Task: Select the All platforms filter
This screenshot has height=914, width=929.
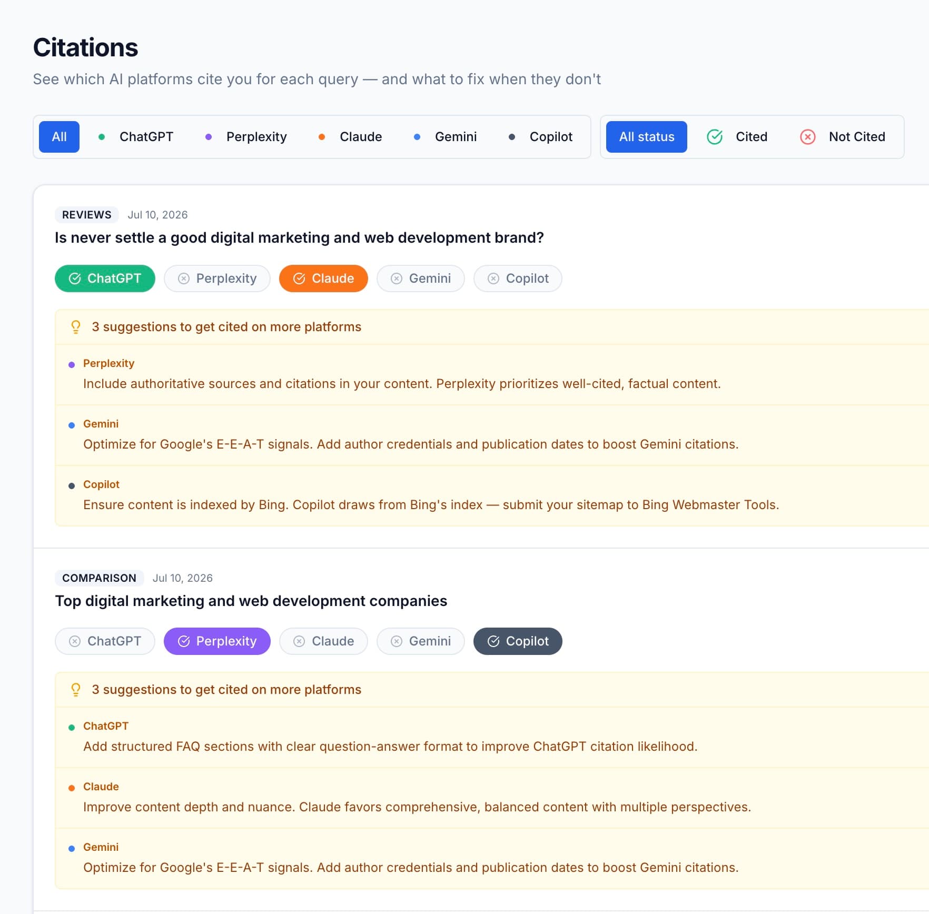Action: click(x=59, y=137)
